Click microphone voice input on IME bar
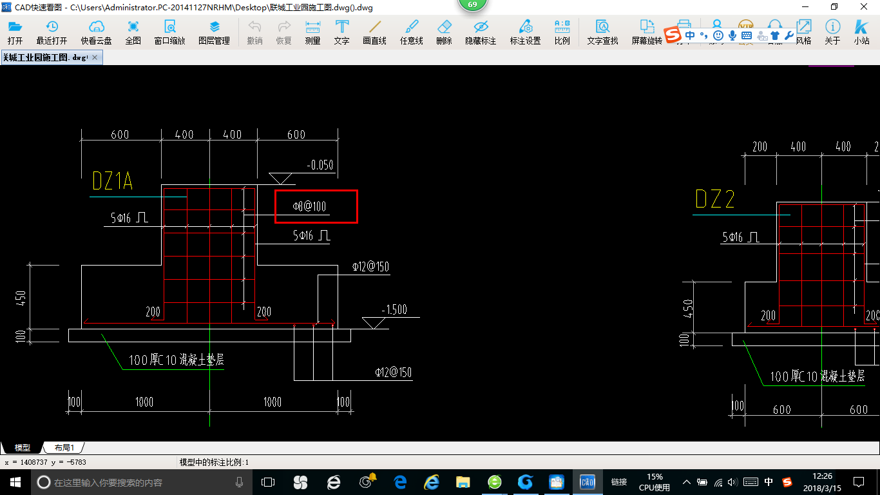Image resolution: width=880 pixels, height=495 pixels. [732, 35]
